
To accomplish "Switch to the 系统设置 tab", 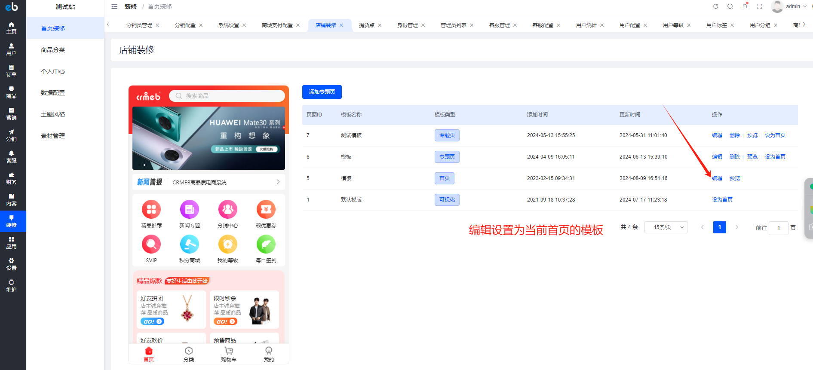I will tap(228, 25).
